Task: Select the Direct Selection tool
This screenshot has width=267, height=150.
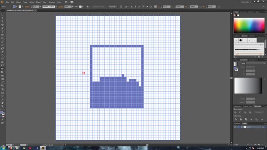Action: point(3,18)
